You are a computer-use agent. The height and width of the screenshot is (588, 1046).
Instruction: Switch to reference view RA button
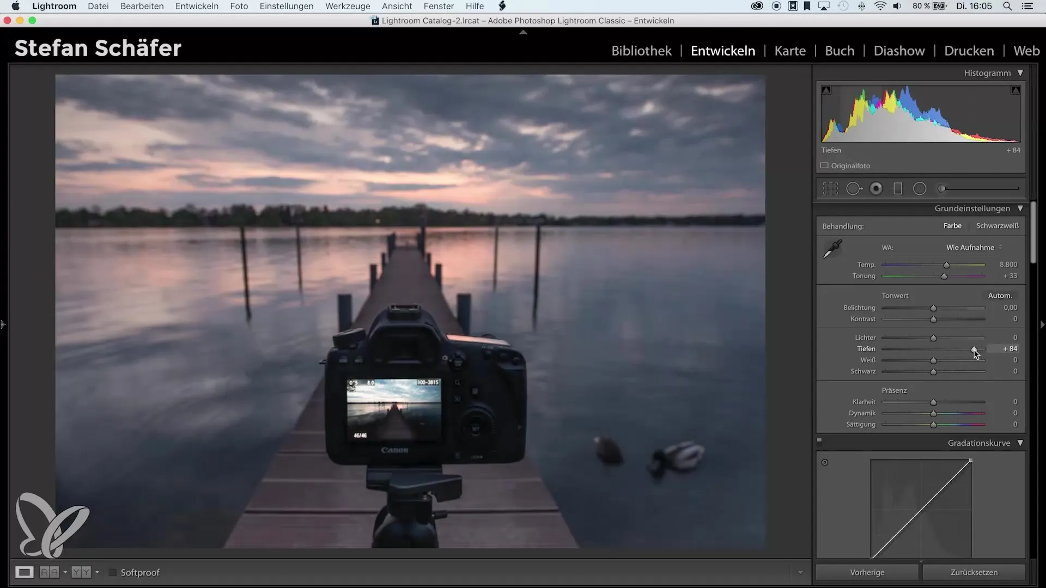point(49,572)
